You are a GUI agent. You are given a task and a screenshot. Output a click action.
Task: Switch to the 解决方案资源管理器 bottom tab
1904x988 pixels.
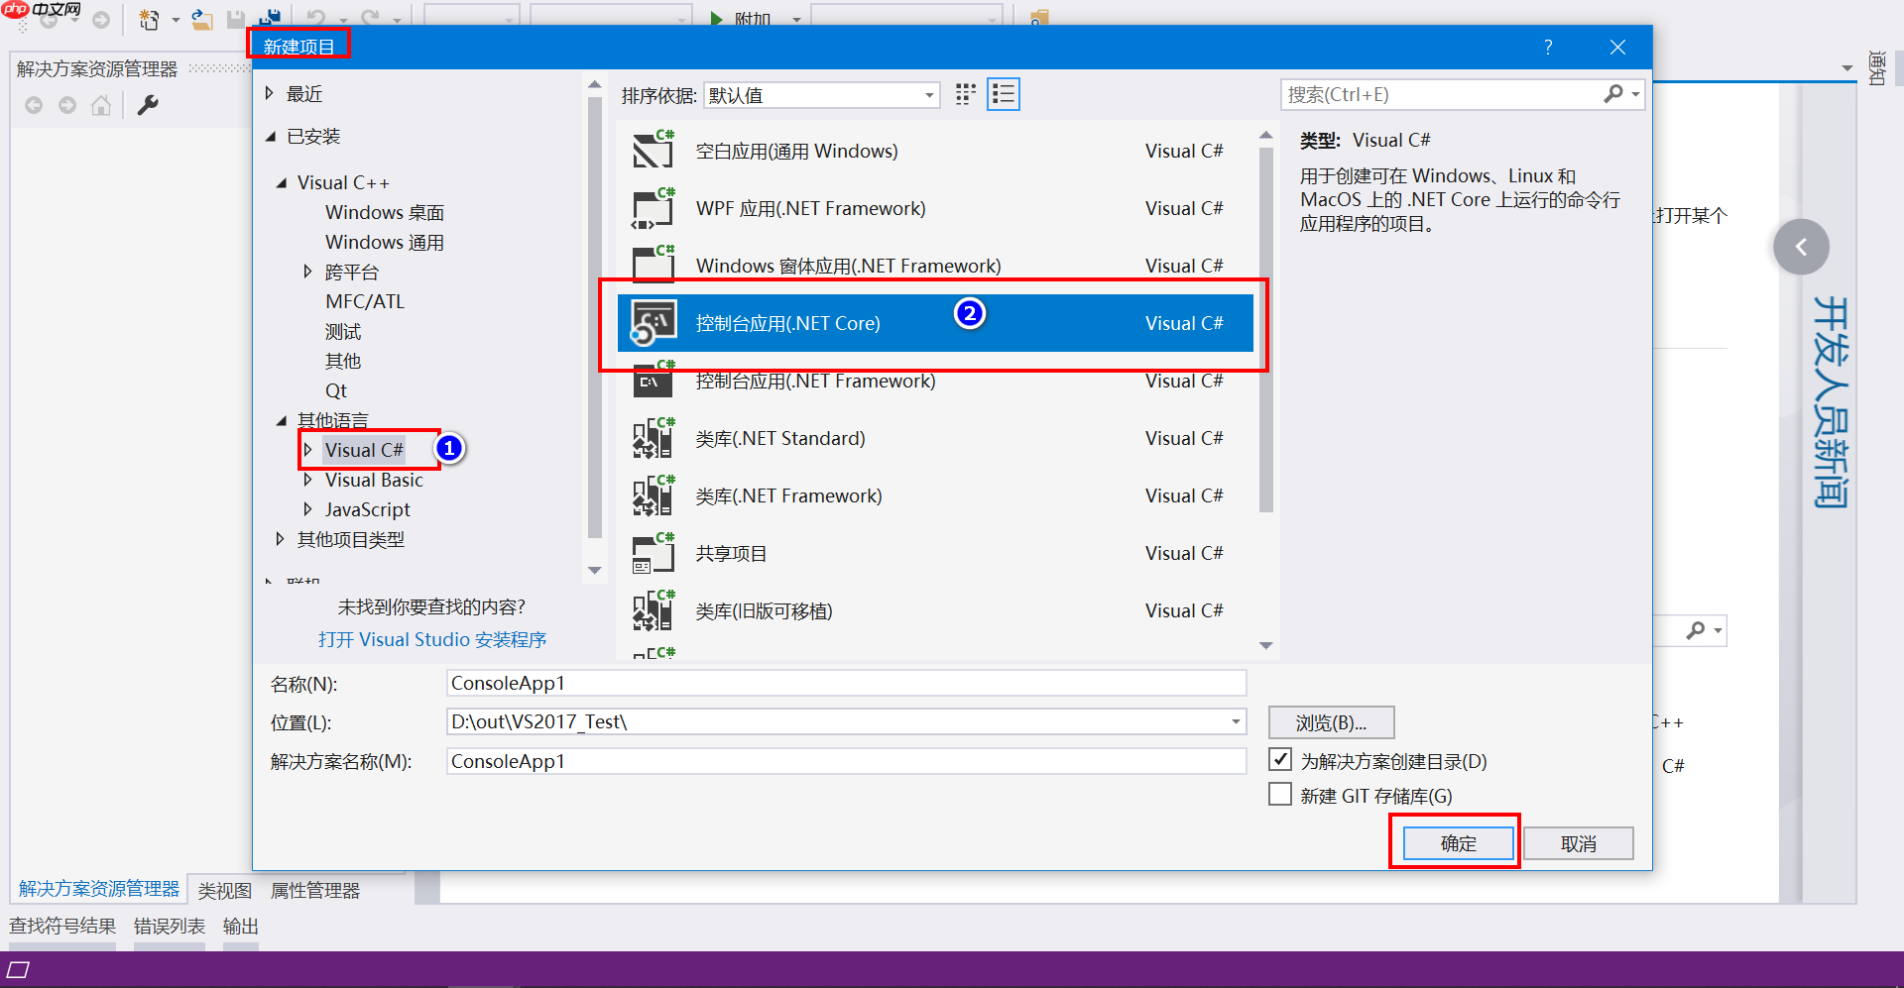click(99, 889)
